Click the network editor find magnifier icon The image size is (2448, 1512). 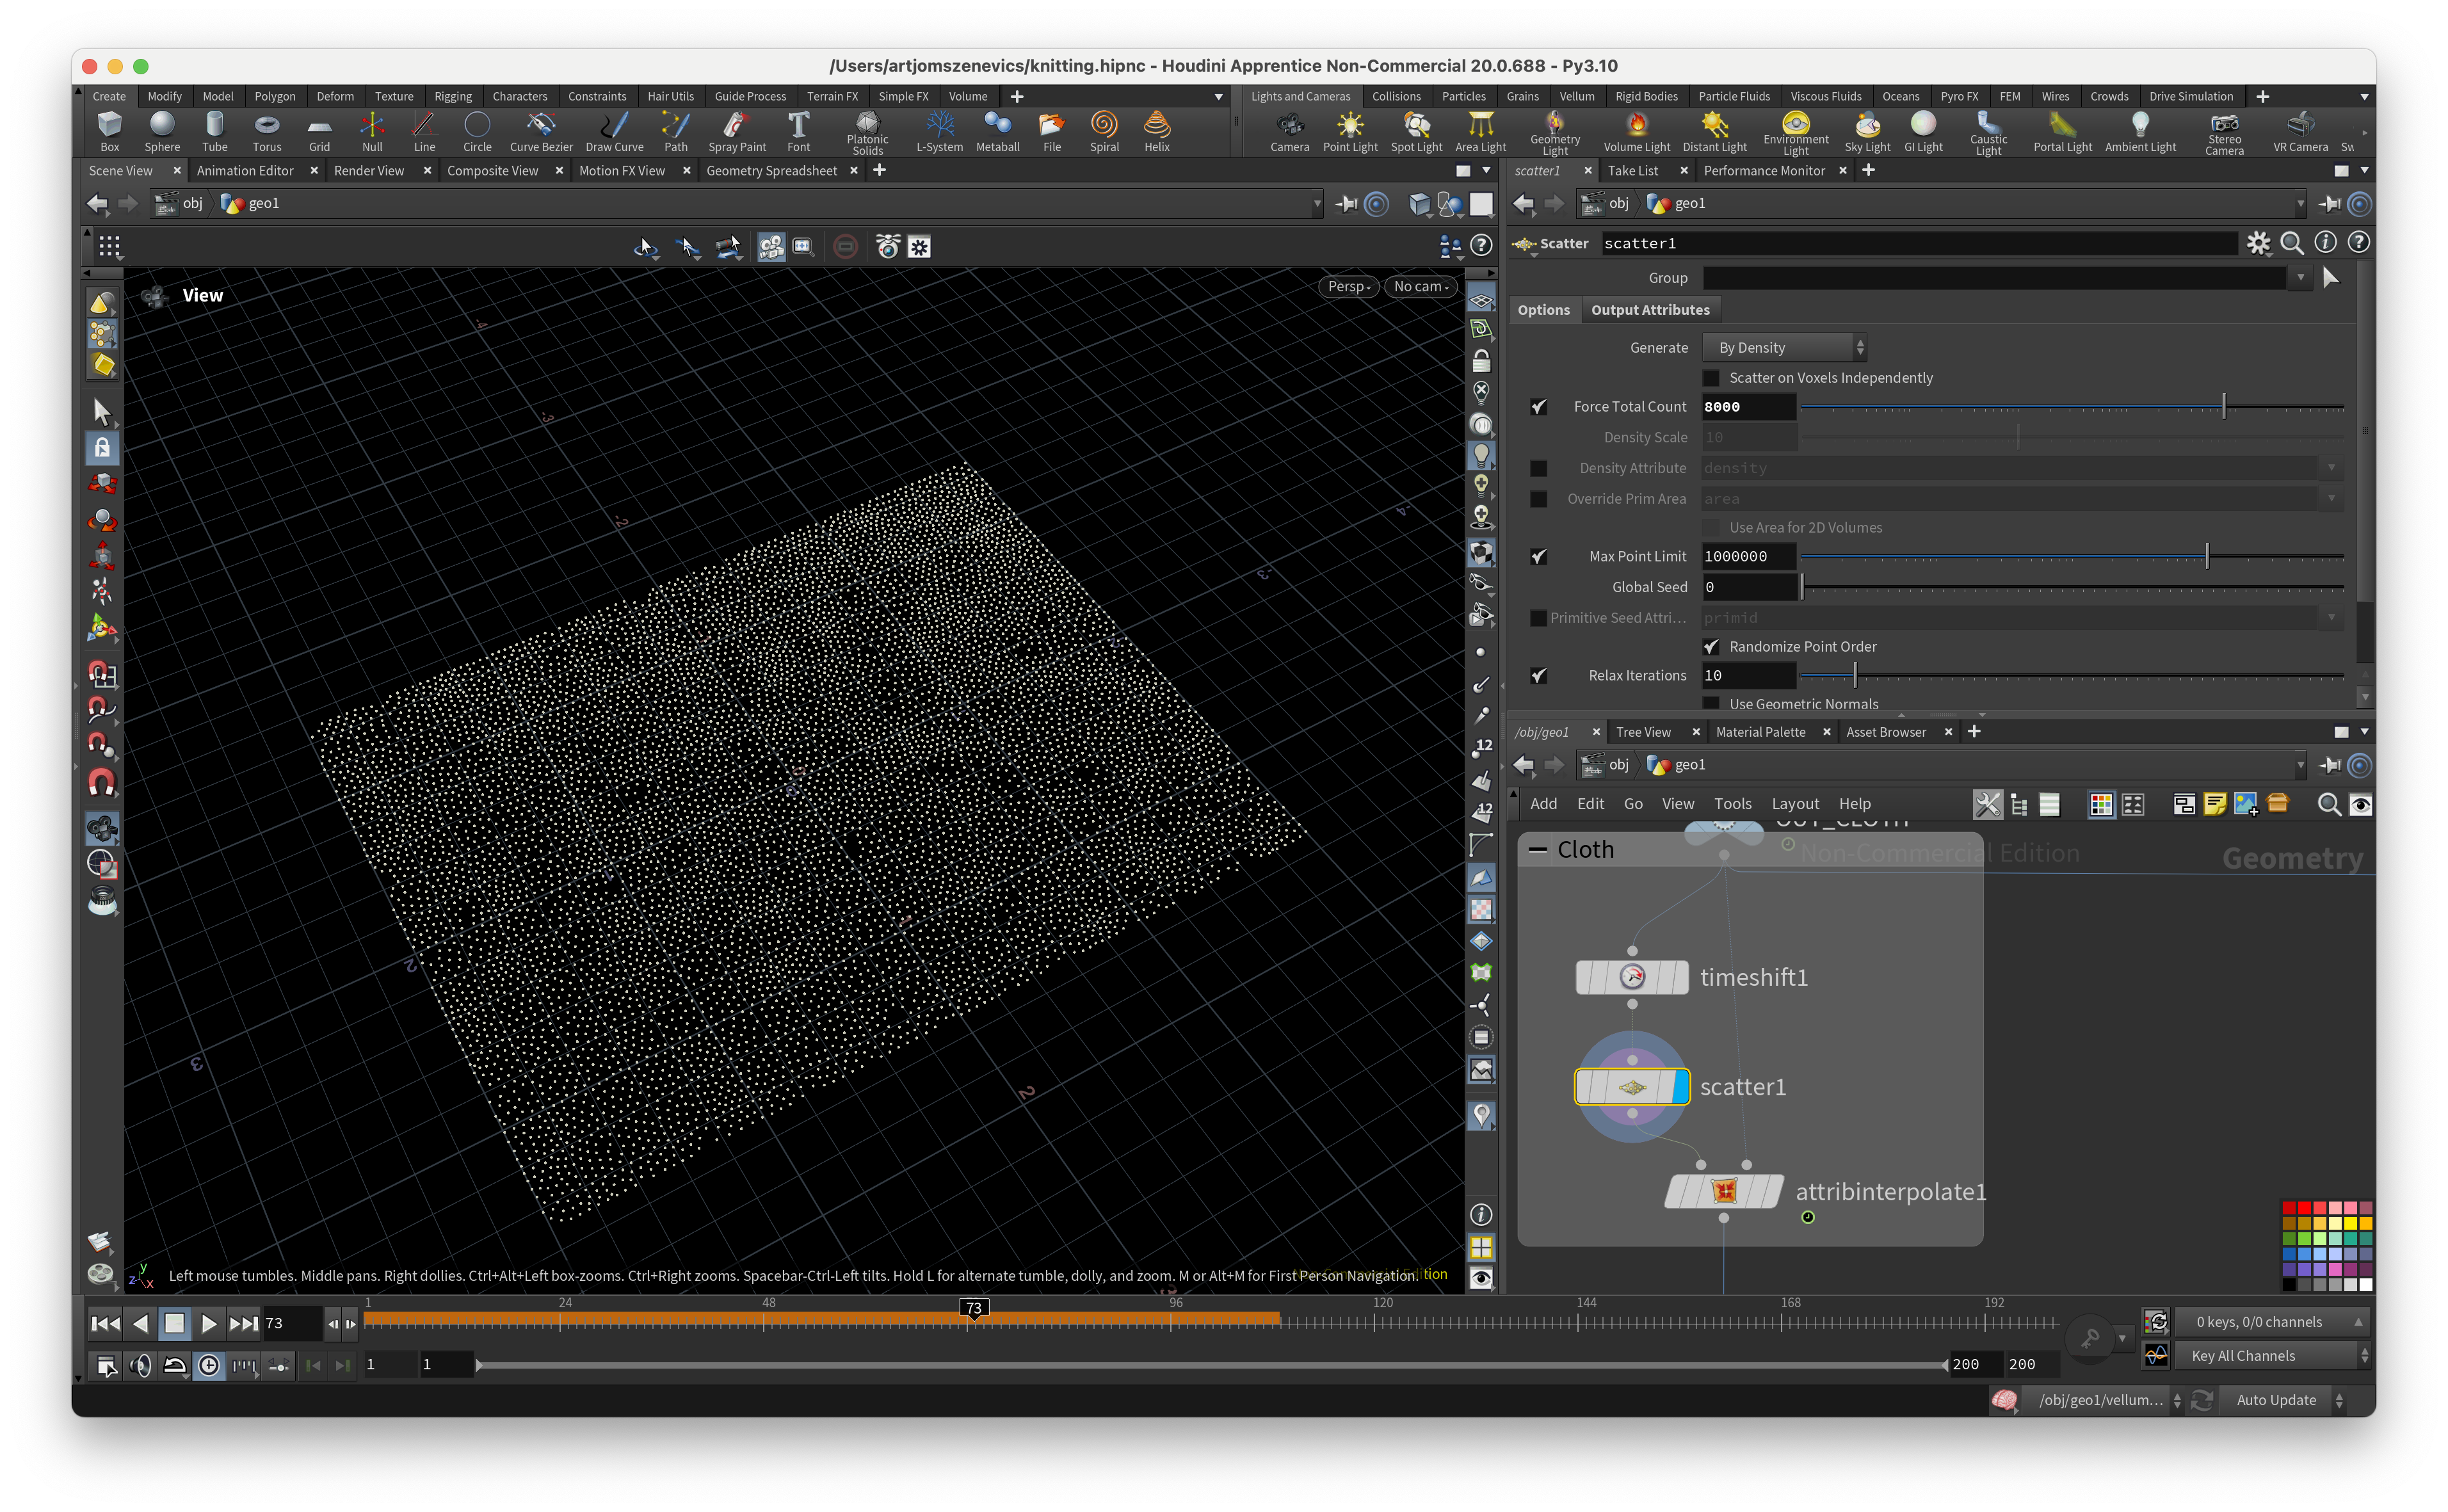[x=2328, y=804]
